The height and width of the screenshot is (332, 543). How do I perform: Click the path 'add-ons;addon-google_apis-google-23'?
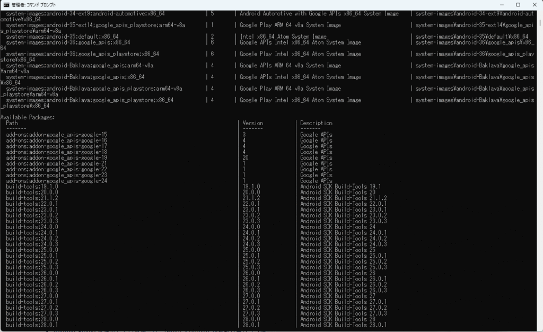pos(56,175)
